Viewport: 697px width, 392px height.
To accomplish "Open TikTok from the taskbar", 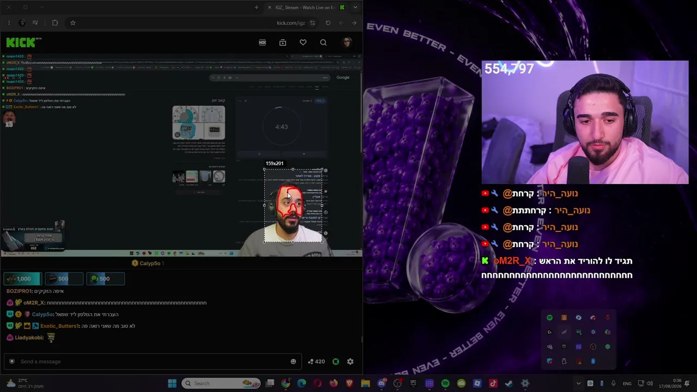I will tap(493, 383).
